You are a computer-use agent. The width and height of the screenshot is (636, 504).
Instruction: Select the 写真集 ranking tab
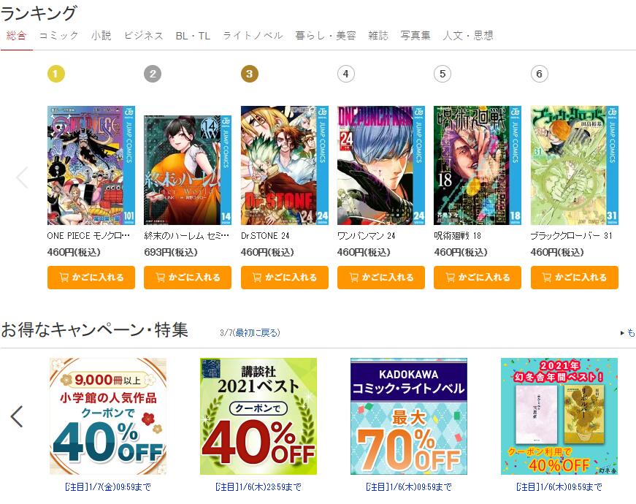tap(415, 36)
